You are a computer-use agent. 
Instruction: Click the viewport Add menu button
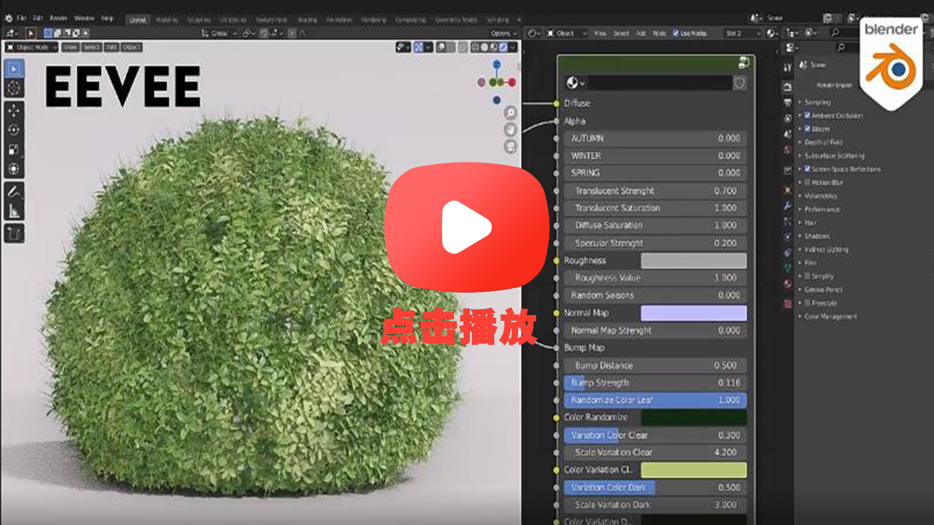111,47
